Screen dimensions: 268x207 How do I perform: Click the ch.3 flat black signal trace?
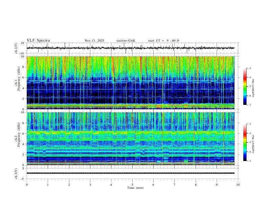[131, 173]
